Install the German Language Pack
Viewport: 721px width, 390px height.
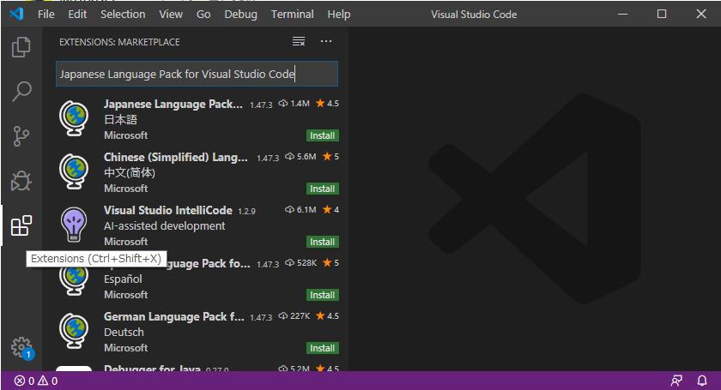pos(323,348)
